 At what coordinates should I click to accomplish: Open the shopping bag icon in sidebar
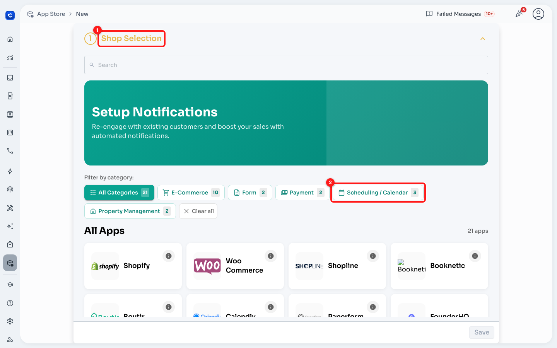coord(10,244)
